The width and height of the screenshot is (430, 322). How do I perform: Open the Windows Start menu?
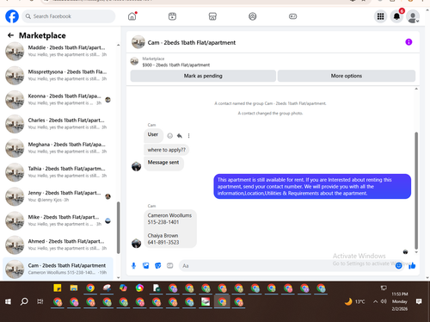[8, 301]
